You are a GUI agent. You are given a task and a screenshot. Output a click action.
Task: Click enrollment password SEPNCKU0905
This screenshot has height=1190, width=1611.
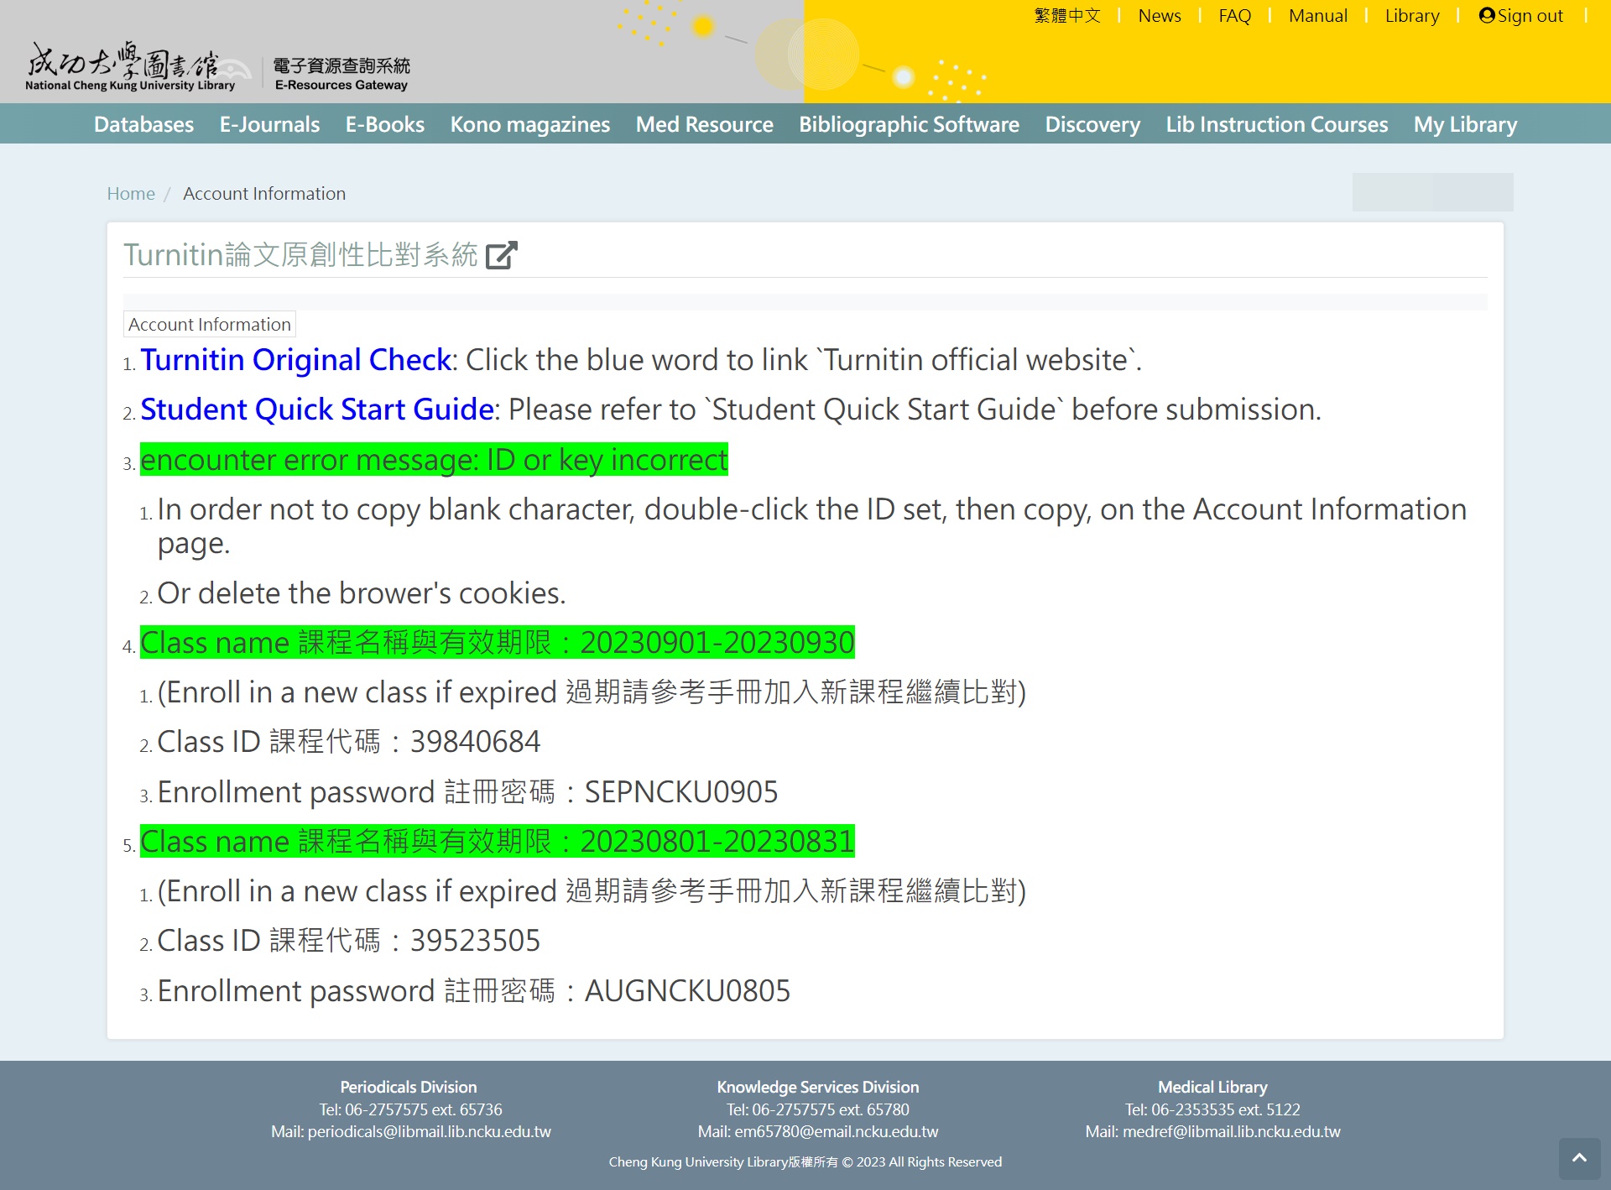(x=468, y=792)
